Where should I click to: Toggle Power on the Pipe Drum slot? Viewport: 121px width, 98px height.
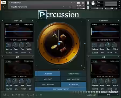pyautogui.click(x=94, y=25)
